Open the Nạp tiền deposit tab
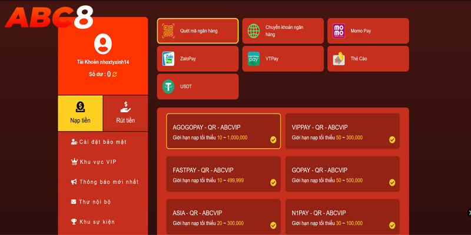The height and width of the screenshot is (235, 471). click(80, 113)
